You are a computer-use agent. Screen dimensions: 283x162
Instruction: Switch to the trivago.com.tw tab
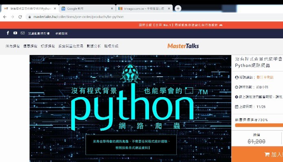point(144,9)
